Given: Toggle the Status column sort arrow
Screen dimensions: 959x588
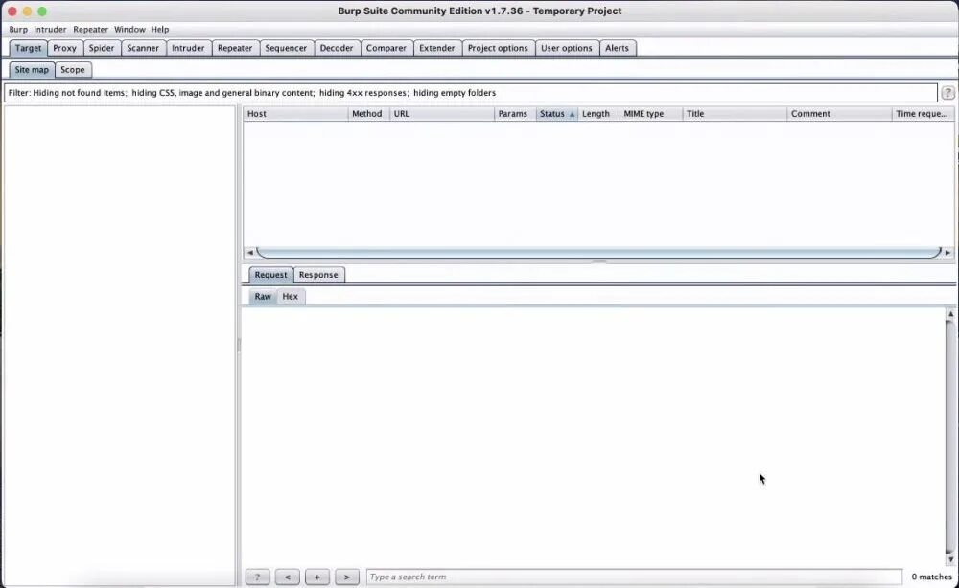Looking at the screenshot, I should pyautogui.click(x=572, y=114).
